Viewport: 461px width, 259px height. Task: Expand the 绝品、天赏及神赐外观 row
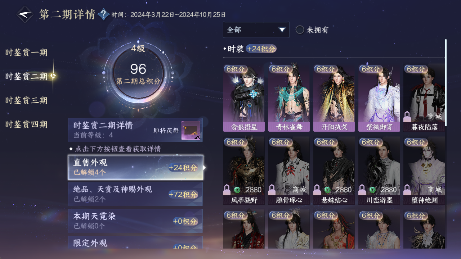[x=135, y=194]
